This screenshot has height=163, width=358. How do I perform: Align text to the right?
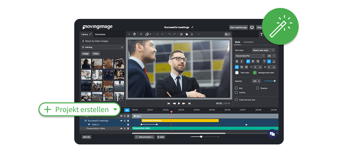tap(258, 61)
